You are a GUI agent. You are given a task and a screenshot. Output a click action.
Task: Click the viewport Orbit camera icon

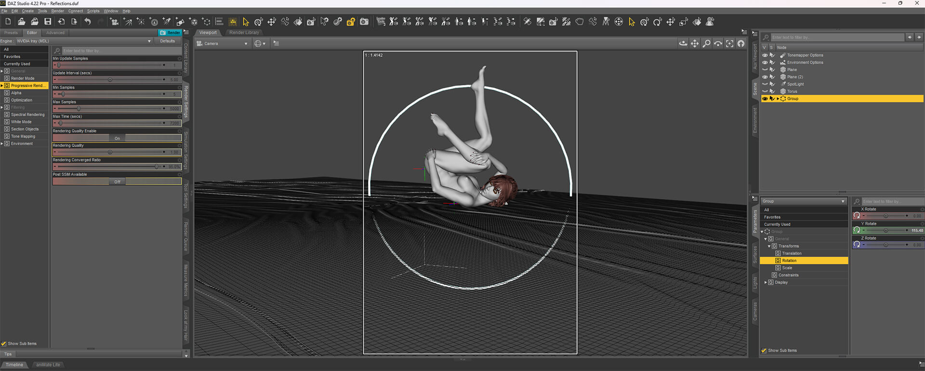(x=683, y=43)
